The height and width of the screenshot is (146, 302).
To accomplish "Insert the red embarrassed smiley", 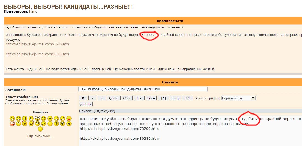I will click(12, 124).
